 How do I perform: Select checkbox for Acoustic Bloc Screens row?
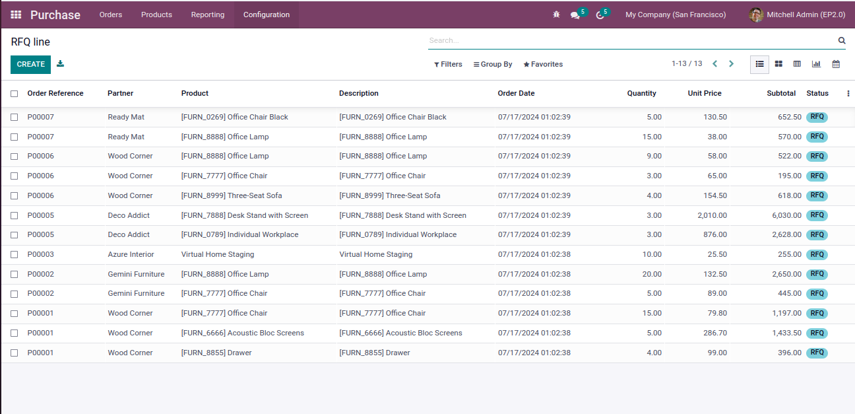(x=15, y=333)
